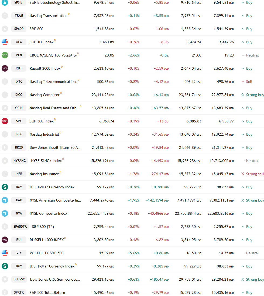Click the NYFANG placeholder logo icon
The image size is (264, 296).
5,161
